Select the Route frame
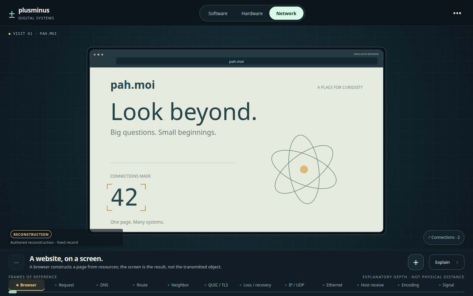Viewport: 473px width, 296px height. click(x=141, y=285)
